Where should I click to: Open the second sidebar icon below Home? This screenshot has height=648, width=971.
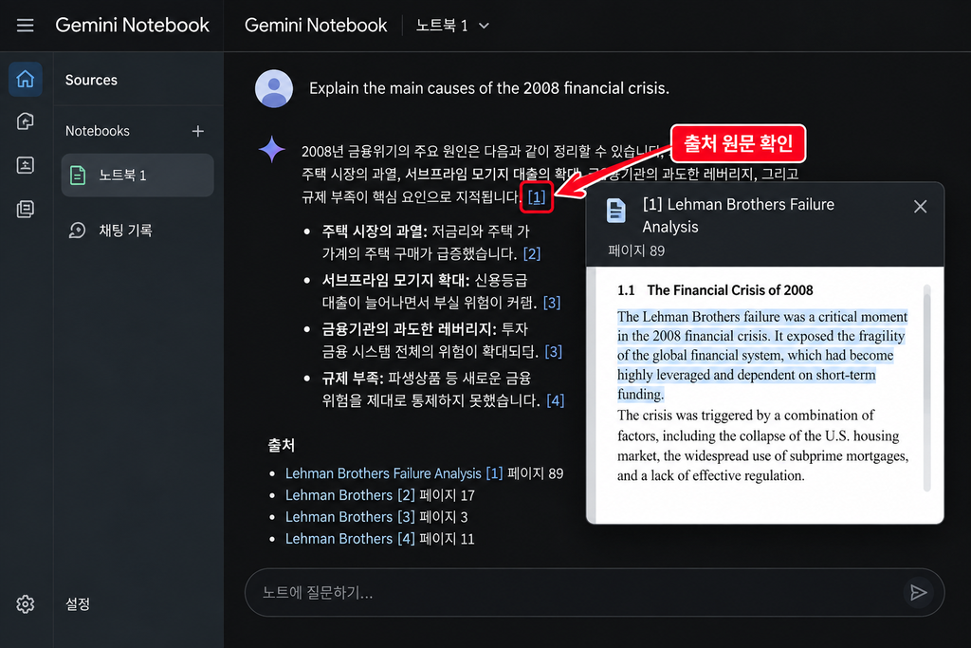point(26,121)
